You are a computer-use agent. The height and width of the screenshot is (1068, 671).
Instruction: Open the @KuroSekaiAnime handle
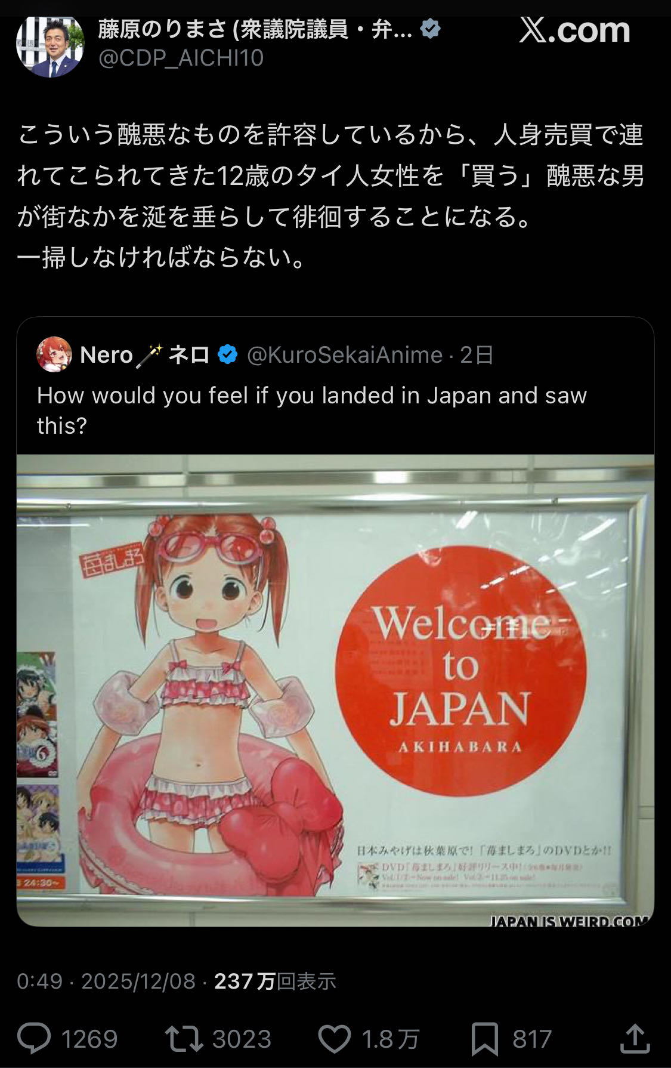click(x=344, y=355)
